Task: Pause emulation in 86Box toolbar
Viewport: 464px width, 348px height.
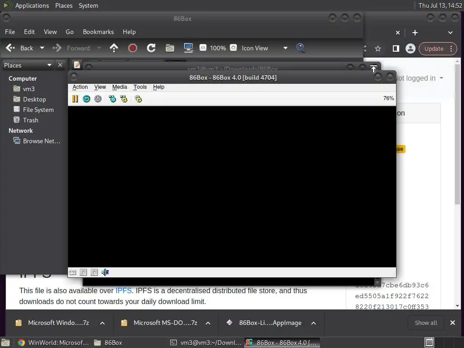Action: [x=75, y=99]
